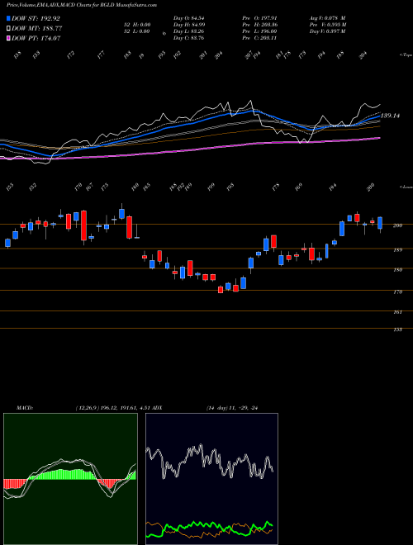This screenshot has height=545, width=413.
Task: Click the lowest red candle near the 170 line
Action: 221,290
